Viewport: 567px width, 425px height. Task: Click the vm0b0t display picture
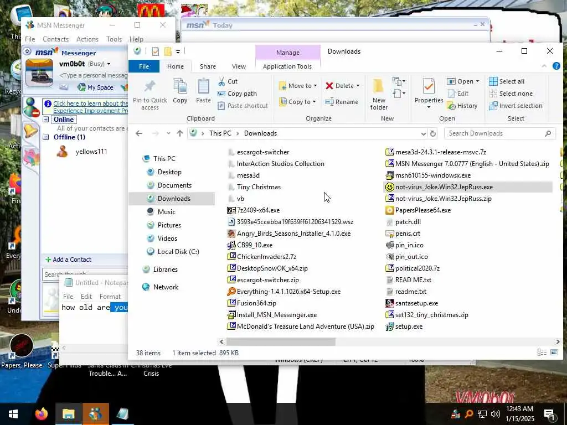[x=39, y=72]
